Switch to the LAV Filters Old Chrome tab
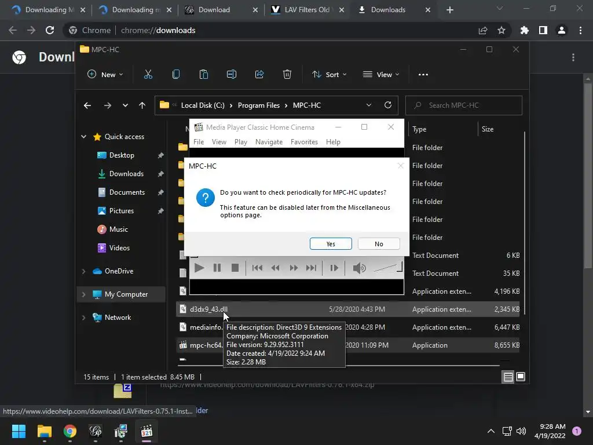The height and width of the screenshot is (445, 593). (x=308, y=10)
